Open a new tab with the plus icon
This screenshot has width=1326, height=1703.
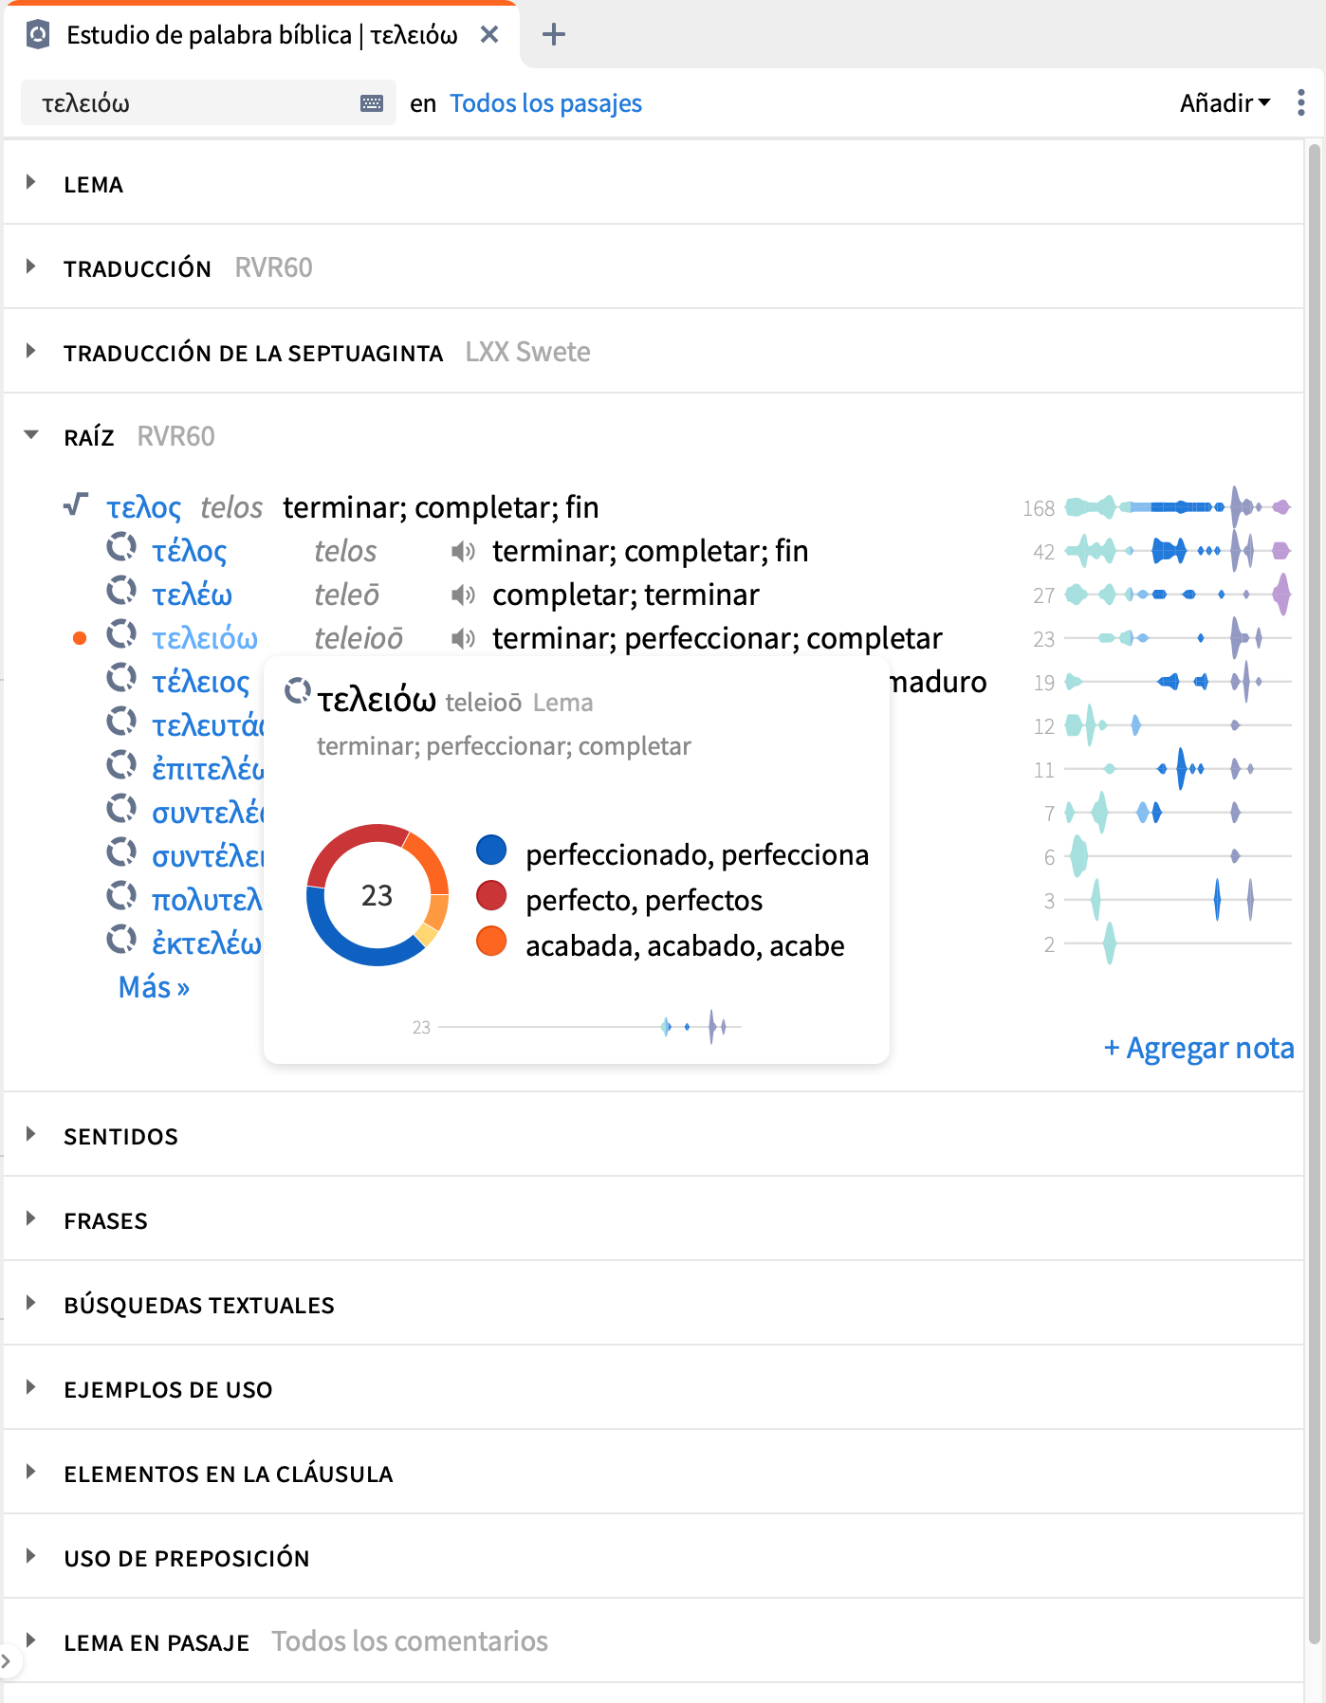[554, 35]
